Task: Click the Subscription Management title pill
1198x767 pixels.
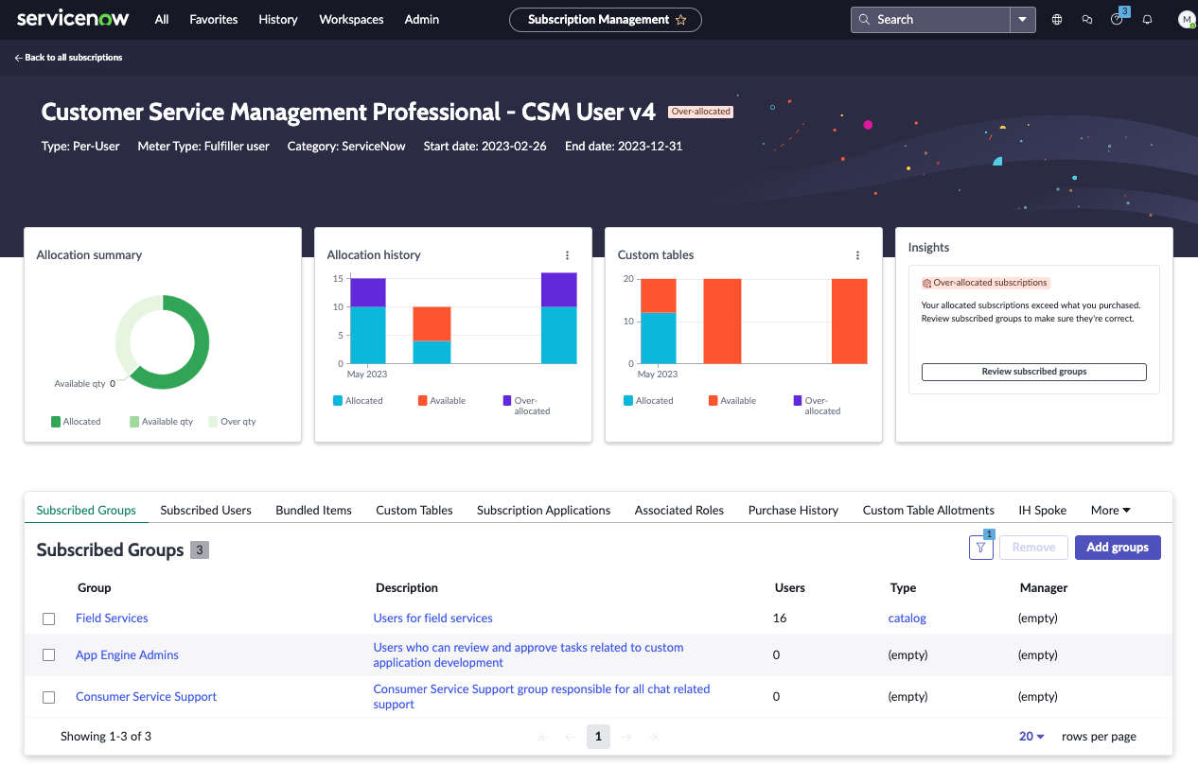Action: [x=606, y=20]
